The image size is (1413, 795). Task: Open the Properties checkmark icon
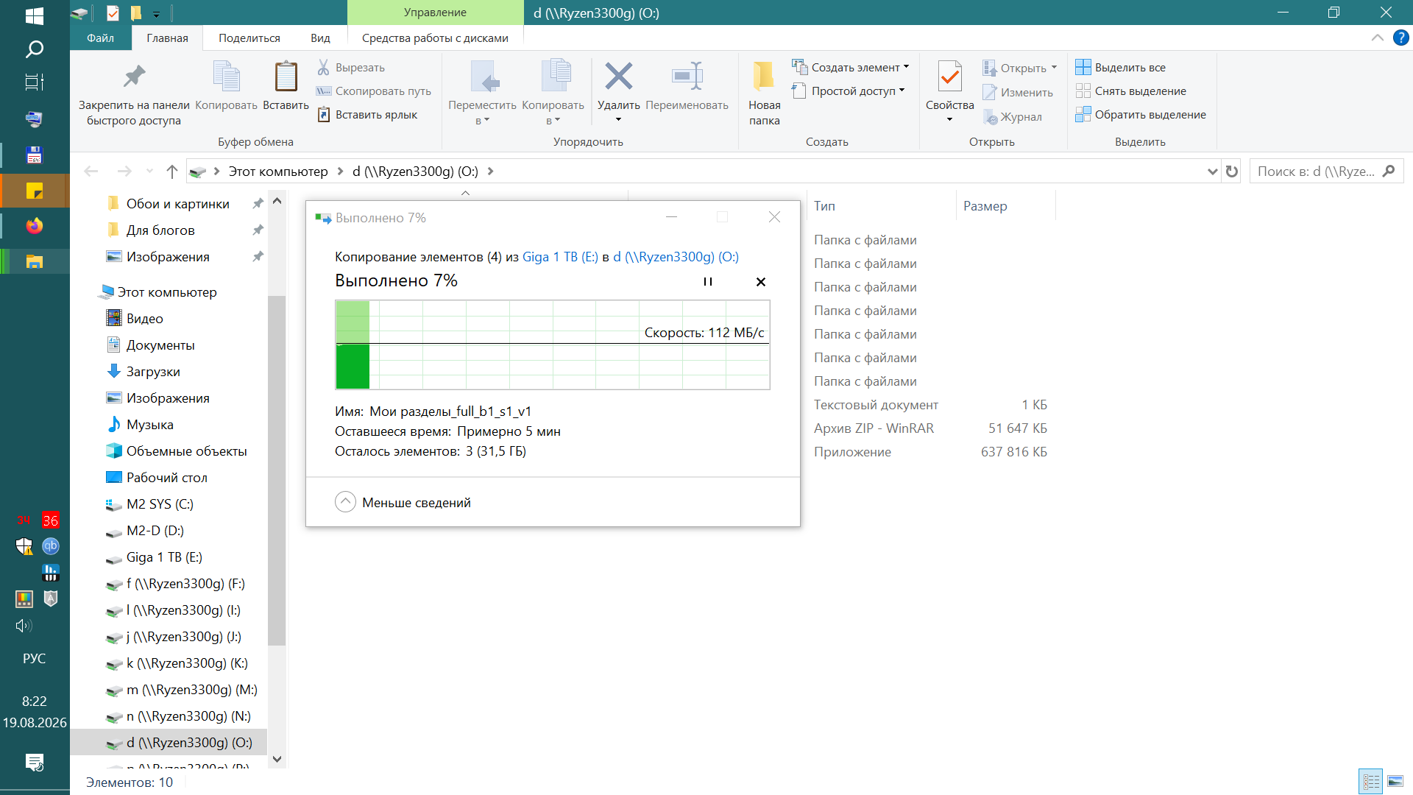pos(949,76)
